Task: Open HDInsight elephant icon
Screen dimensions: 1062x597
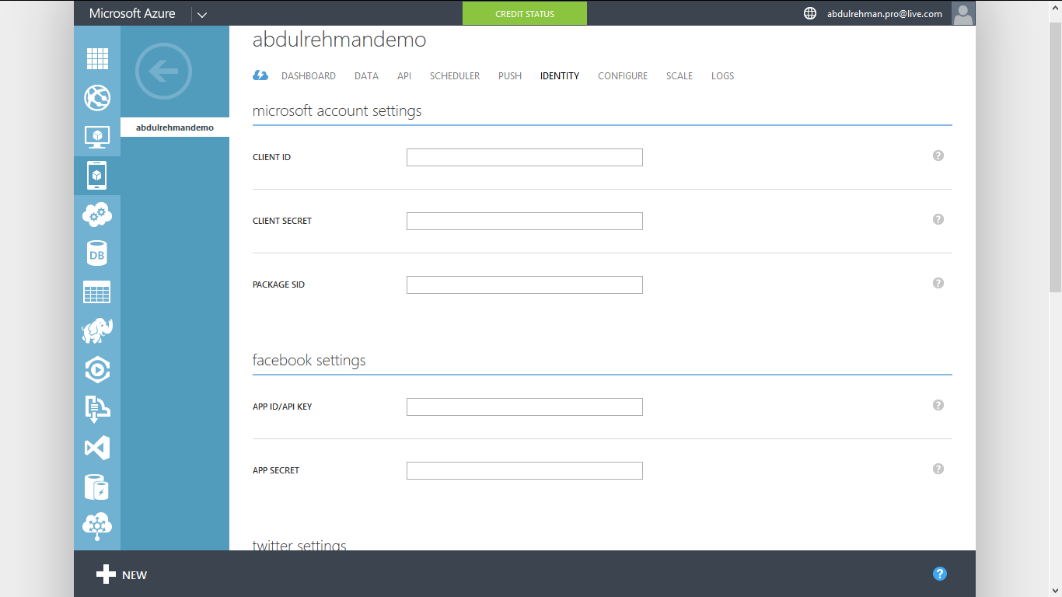Action: 97,331
